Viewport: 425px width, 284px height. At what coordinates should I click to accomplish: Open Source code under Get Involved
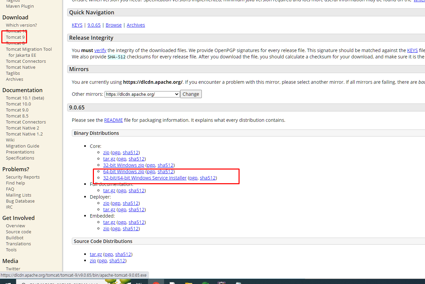(19, 232)
